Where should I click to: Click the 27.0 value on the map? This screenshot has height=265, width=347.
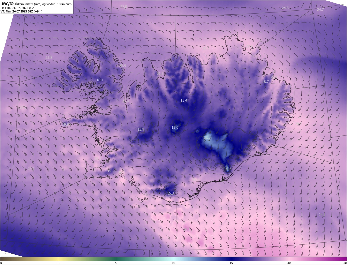coord(124,7)
